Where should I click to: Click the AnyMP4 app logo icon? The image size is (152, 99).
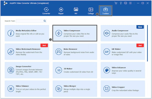coord(5,3)
